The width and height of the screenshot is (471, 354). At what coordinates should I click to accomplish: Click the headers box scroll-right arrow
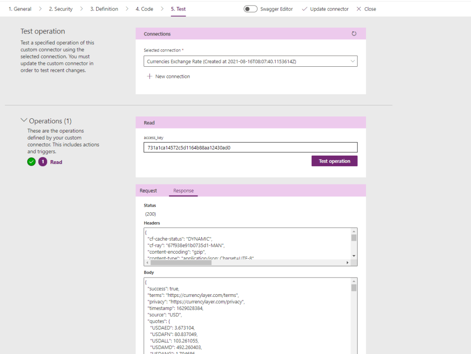pos(348,262)
